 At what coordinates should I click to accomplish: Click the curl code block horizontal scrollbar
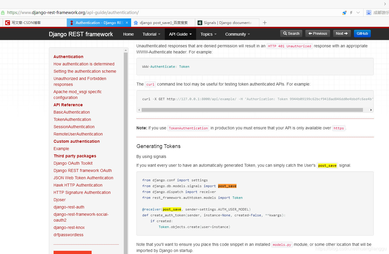[252, 110]
